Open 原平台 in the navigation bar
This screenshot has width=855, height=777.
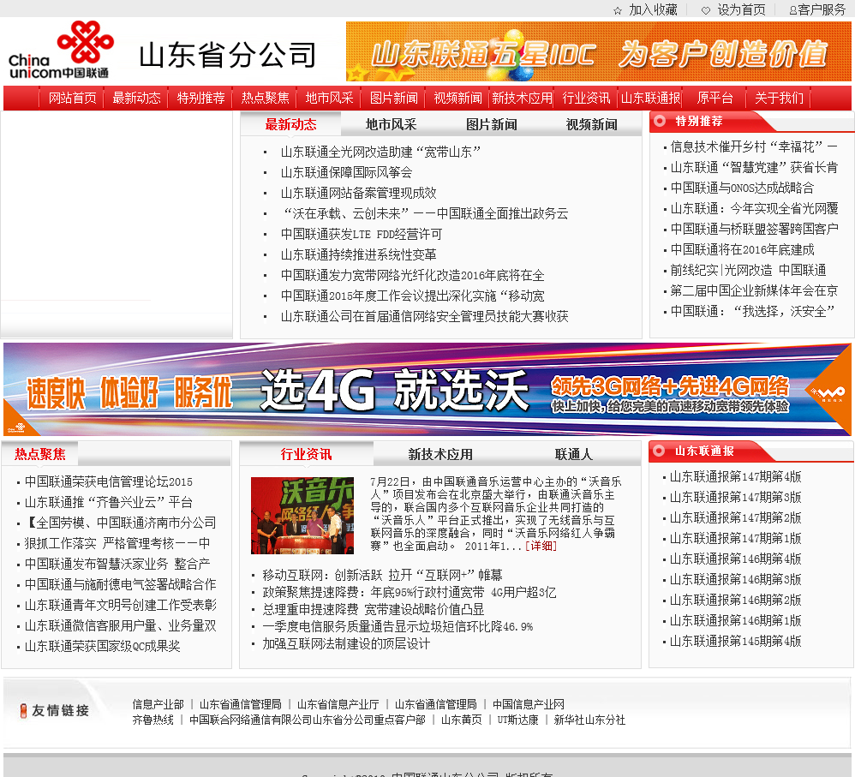point(714,99)
